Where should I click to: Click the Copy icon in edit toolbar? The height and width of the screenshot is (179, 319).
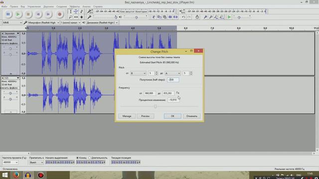tap(159, 17)
